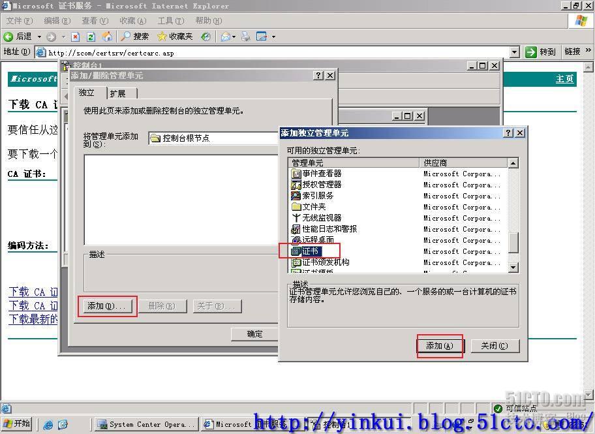Click the Print icon in IE toolbar
595x434 pixels.
tap(246, 37)
